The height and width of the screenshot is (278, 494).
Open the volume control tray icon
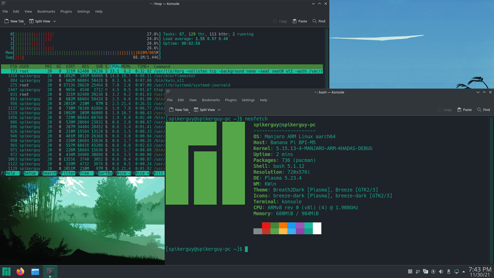pyautogui.click(x=441, y=271)
